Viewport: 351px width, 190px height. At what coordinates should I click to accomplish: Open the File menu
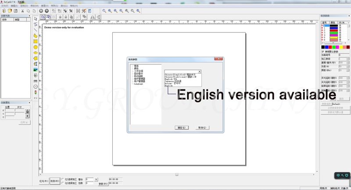click(4, 6)
